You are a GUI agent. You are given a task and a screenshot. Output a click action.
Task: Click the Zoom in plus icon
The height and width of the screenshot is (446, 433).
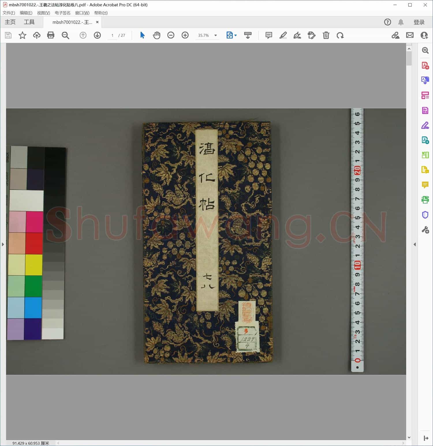(185, 35)
